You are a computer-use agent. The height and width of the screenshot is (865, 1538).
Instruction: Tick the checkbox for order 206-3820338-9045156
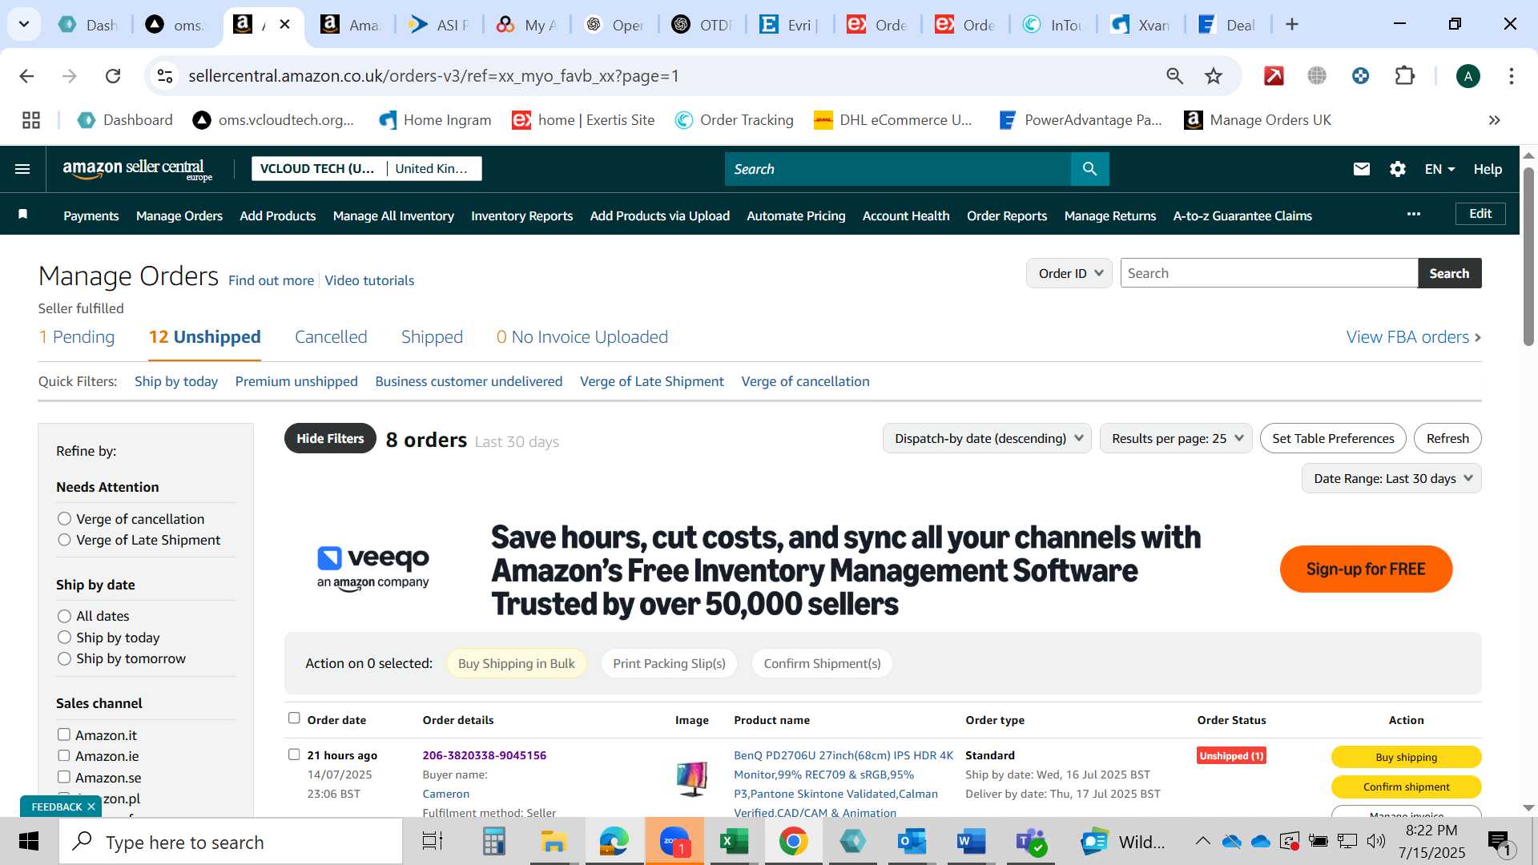[294, 754]
